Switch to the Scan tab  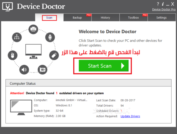[49, 18]
